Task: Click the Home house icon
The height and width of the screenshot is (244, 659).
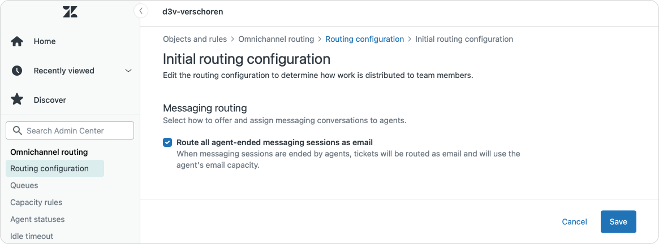Action: 17,41
